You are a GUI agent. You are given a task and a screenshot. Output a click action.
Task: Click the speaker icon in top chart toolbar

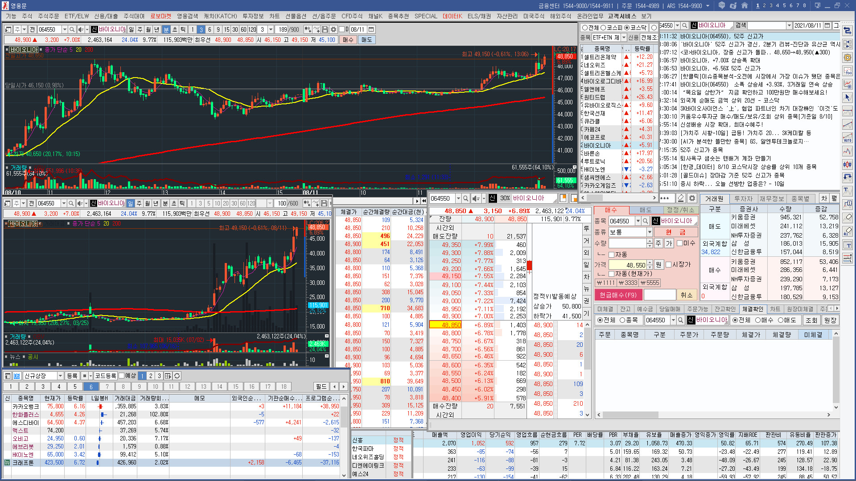(81, 29)
